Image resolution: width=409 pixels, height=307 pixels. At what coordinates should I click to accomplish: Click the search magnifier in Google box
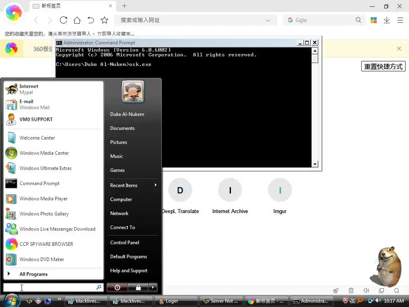click(358, 20)
